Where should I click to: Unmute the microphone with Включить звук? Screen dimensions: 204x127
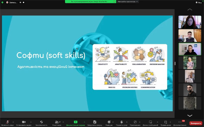pyautogui.click(x=8, y=122)
